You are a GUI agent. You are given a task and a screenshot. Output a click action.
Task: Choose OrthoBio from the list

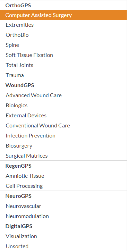(63, 35)
